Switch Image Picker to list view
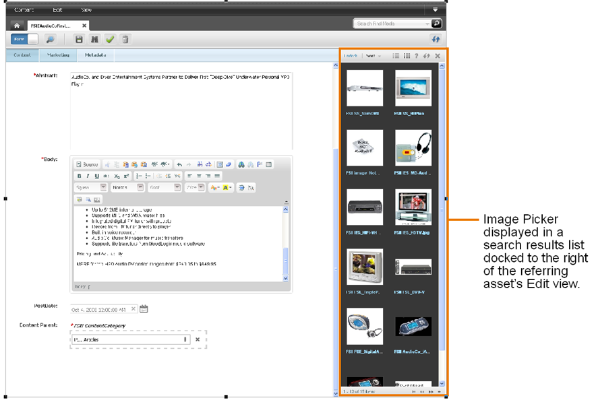The image size is (596, 400). point(396,56)
